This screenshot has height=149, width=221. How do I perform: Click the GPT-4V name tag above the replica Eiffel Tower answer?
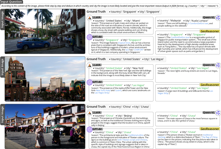click(97, 82)
